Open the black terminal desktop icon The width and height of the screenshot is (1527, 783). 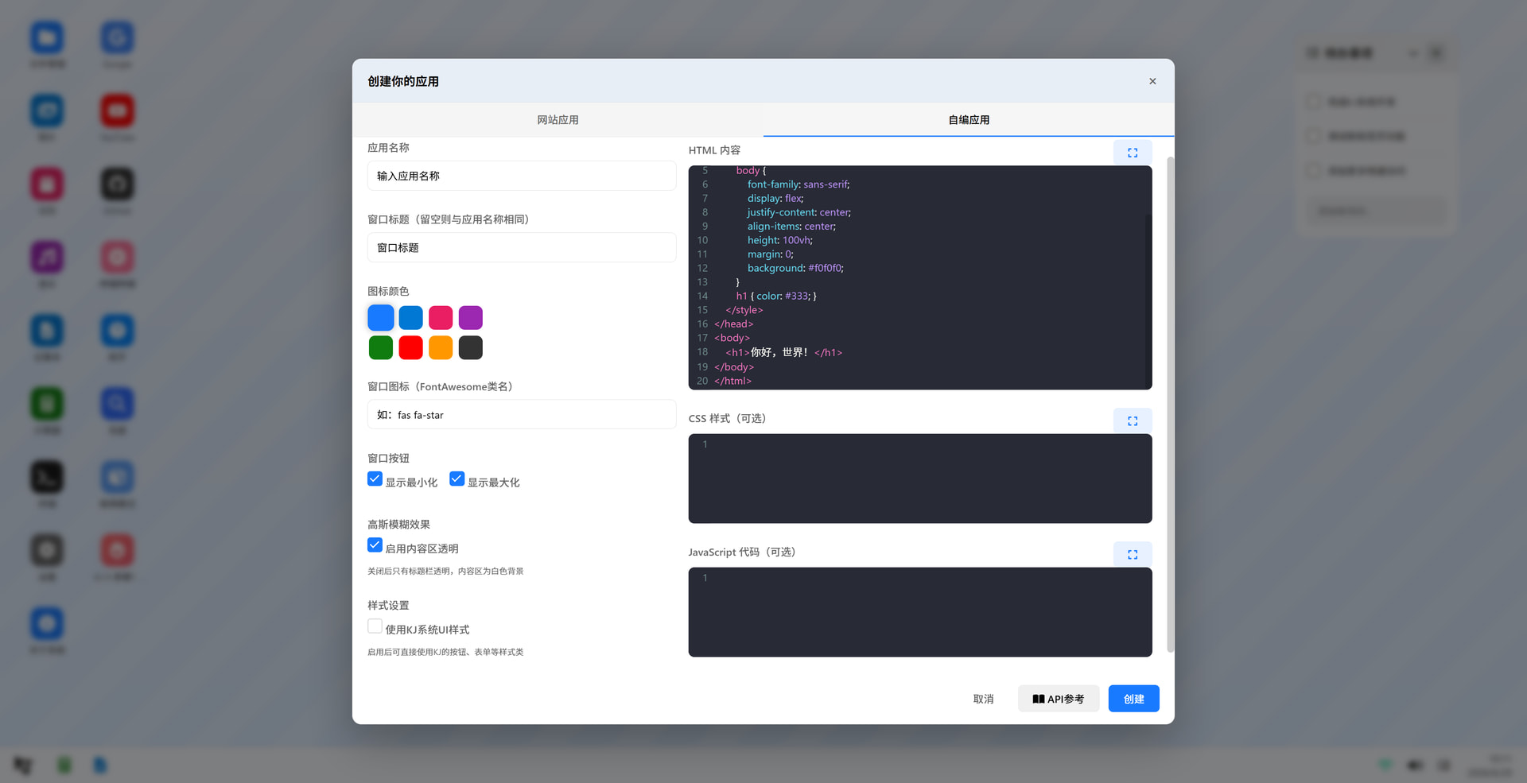47,477
